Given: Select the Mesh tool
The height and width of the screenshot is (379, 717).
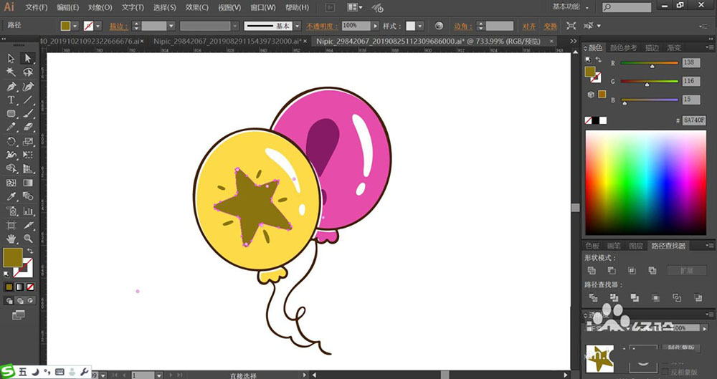Looking at the screenshot, I should [11, 183].
